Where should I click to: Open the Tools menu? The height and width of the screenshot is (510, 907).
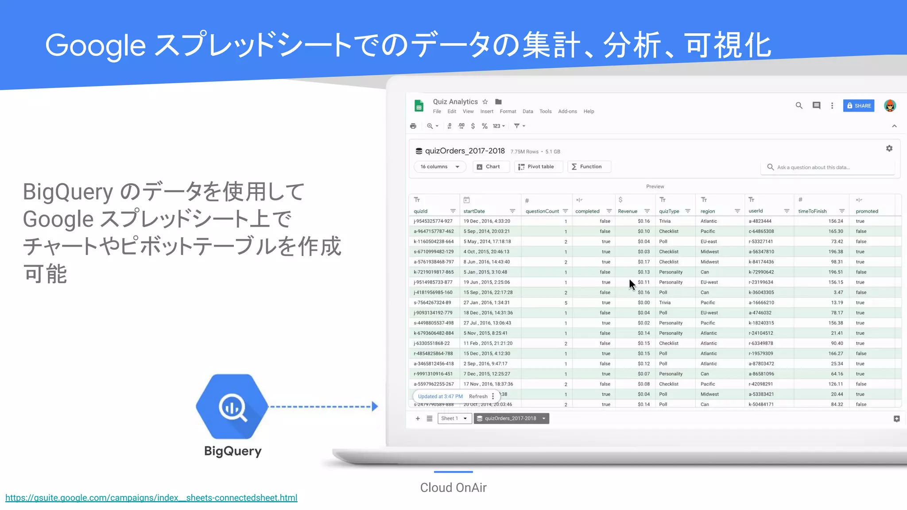[545, 111]
